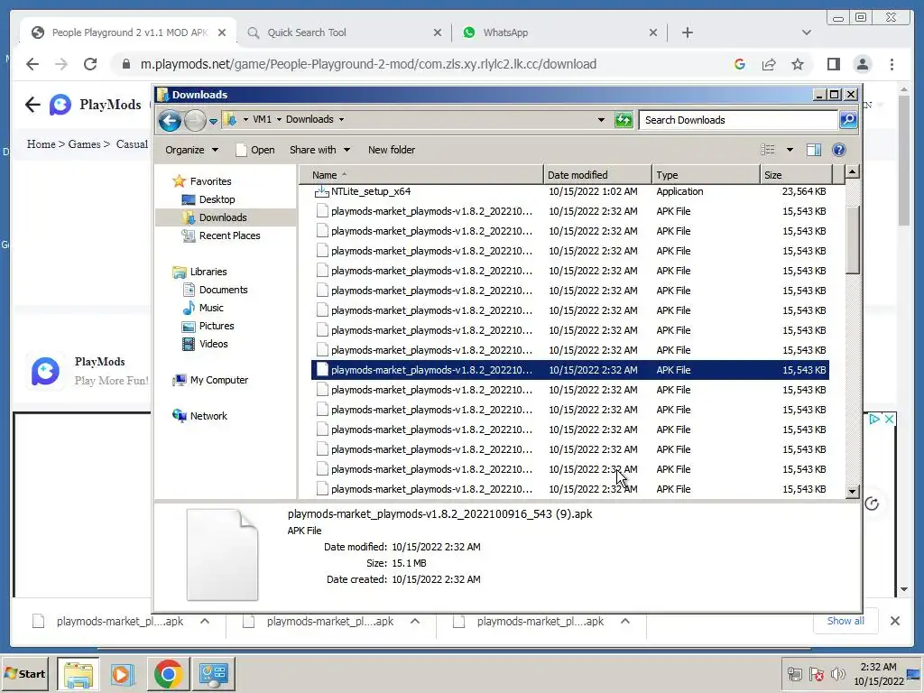
Task: Click the Chrome icon in the taskbar
Action: coord(168,674)
